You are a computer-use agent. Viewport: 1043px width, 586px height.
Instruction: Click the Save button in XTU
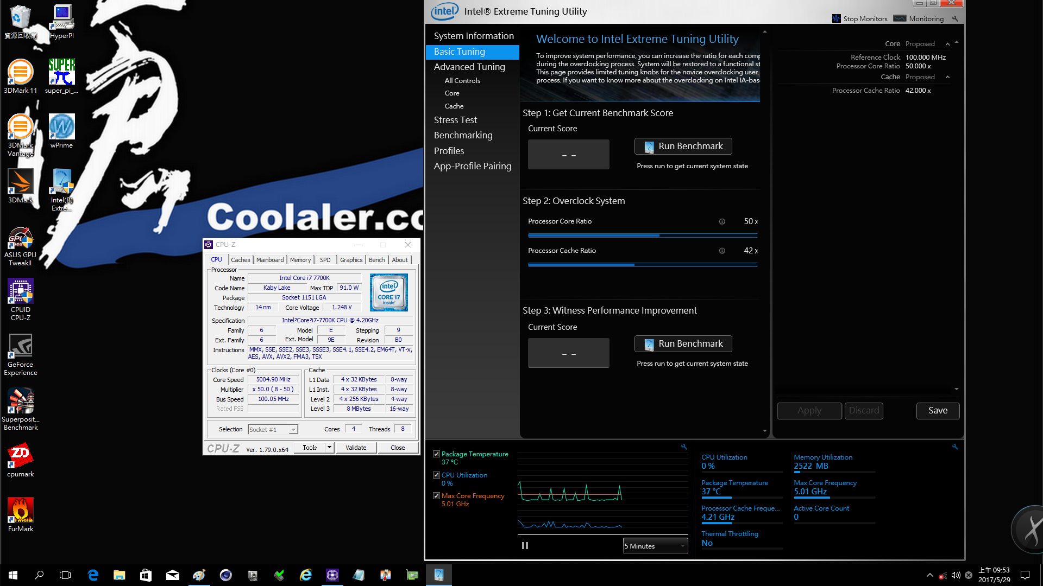(938, 411)
